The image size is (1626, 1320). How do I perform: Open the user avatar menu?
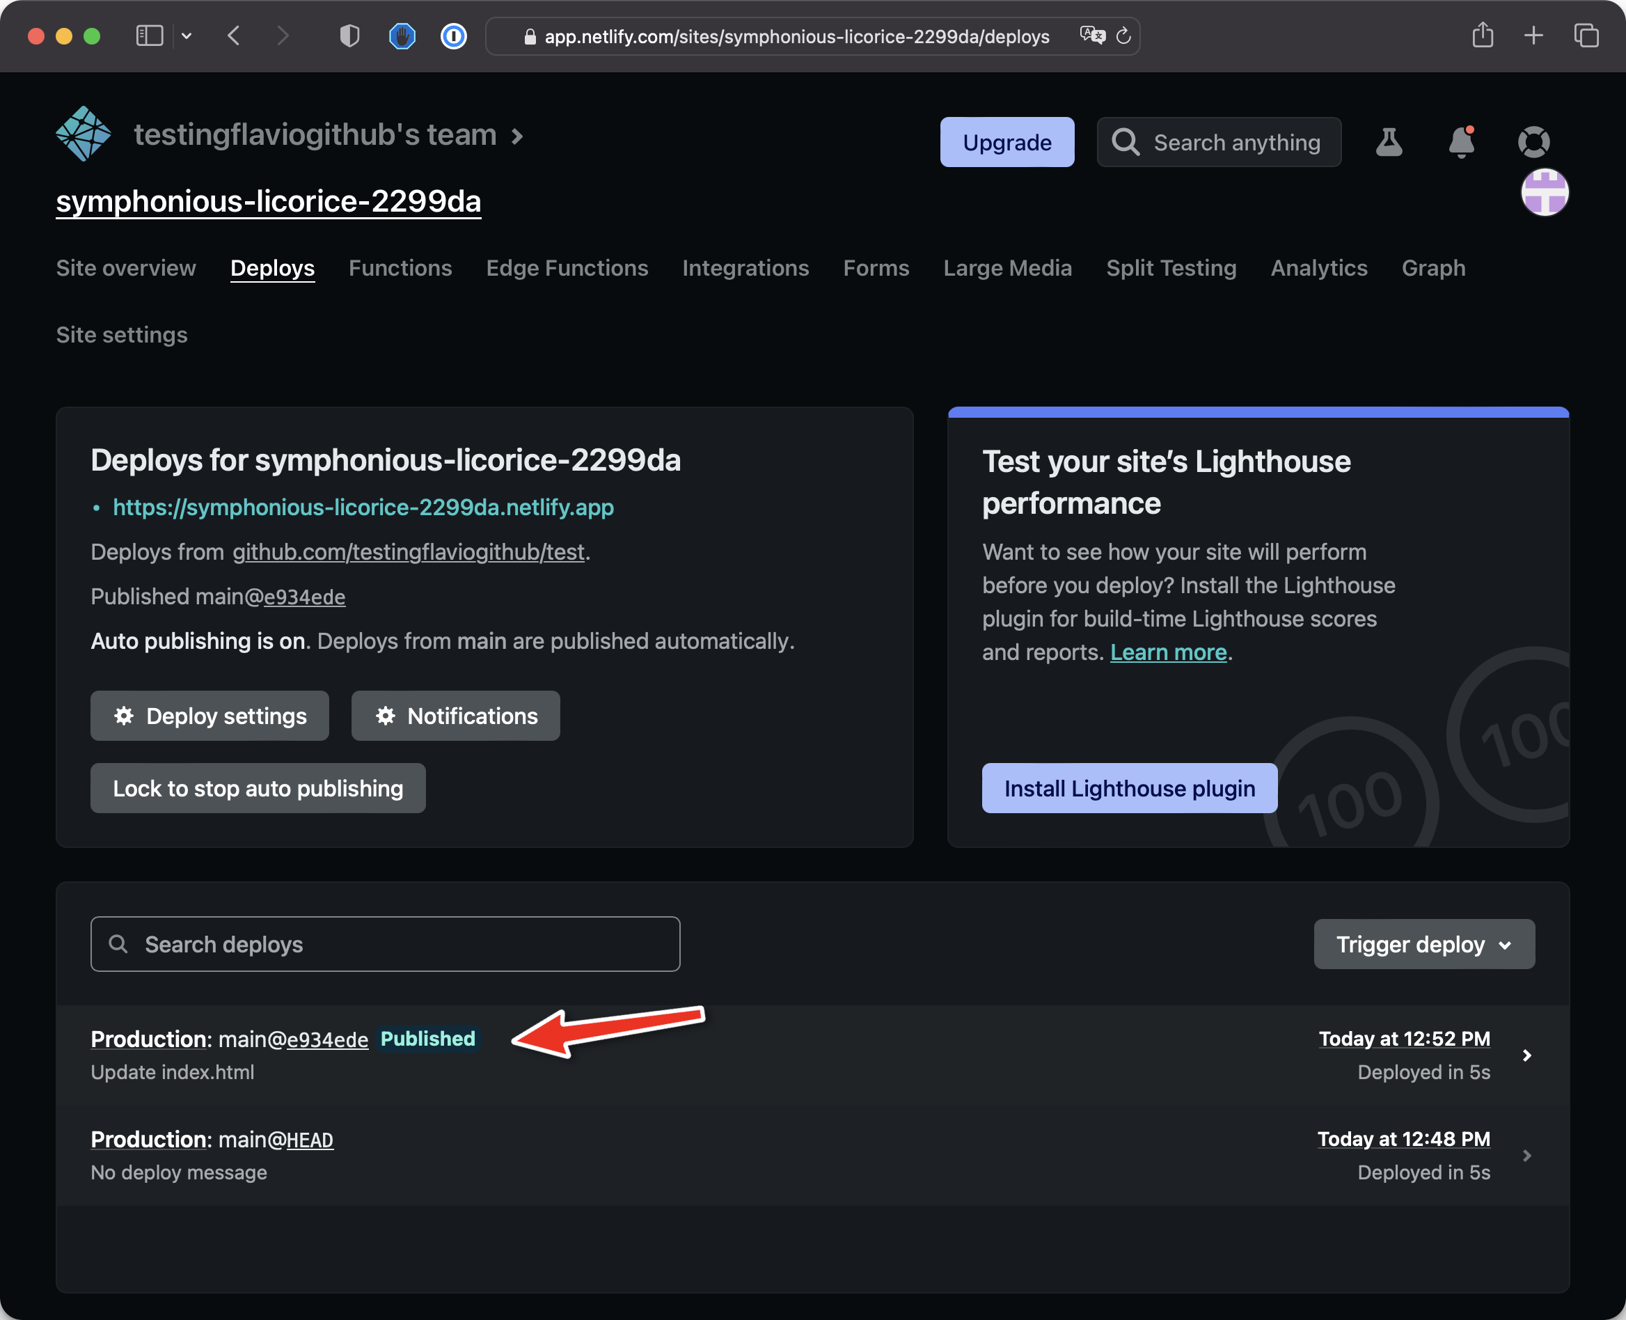click(x=1544, y=193)
